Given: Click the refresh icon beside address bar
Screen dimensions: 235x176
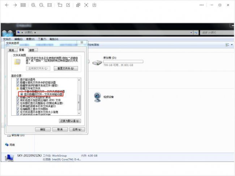Looking at the screenshot, I should click(x=196, y=33).
